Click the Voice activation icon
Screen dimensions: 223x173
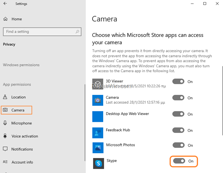click(5, 136)
